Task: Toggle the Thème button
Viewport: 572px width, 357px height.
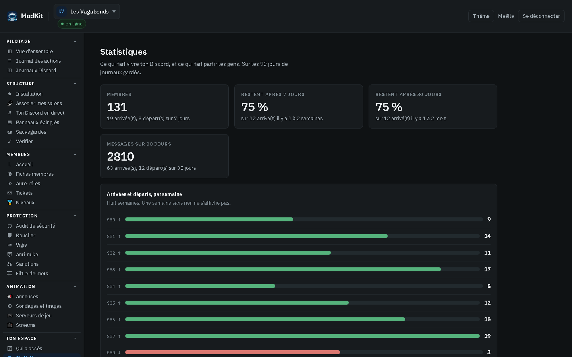Action: pyautogui.click(x=481, y=16)
